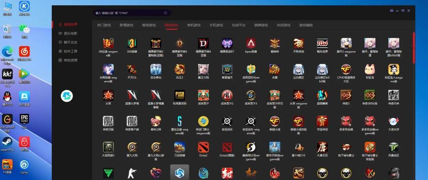Image resolution: width=428 pixels, height=180 pixels.
Task: Switch to the 对战平台 tab
Action: point(239,25)
